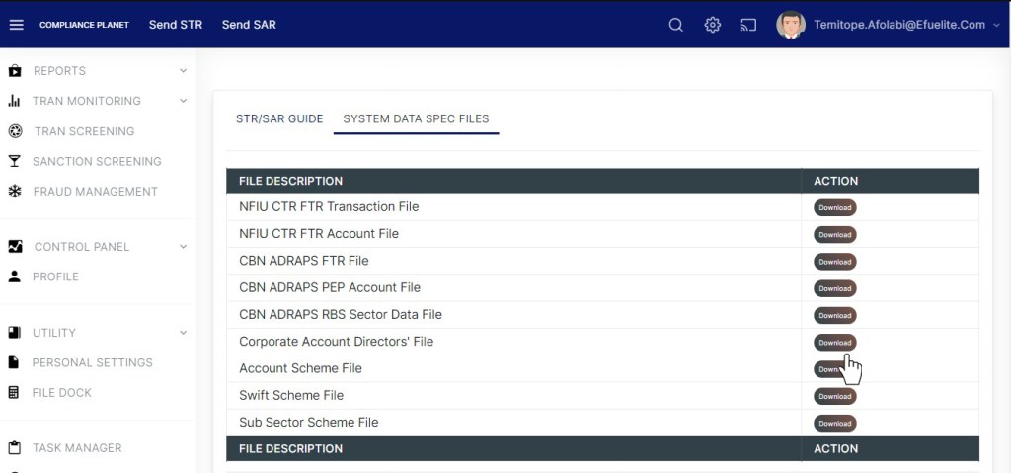1011x473 pixels.
Task: Switch to the STR/SAR Guide tab
Action: click(279, 118)
